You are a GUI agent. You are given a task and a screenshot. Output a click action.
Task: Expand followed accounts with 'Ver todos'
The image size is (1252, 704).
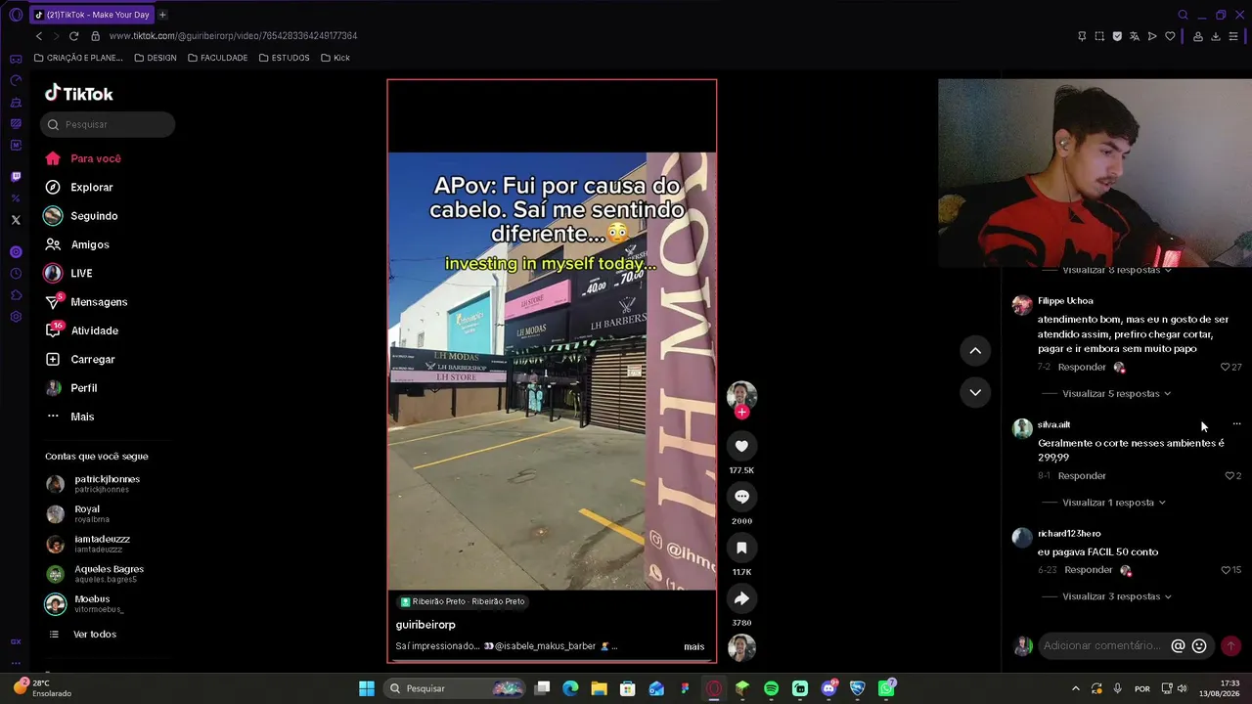pyautogui.click(x=94, y=635)
